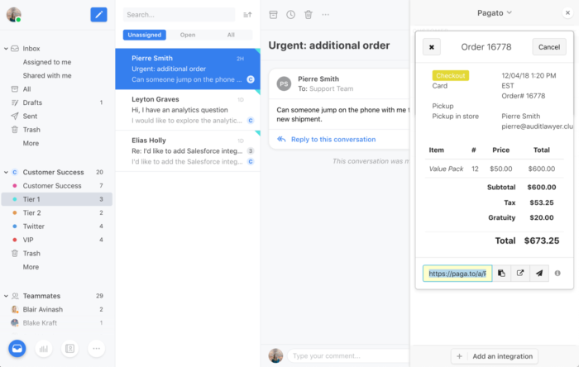Close the Pagato panel with the round X

coord(567,13)
